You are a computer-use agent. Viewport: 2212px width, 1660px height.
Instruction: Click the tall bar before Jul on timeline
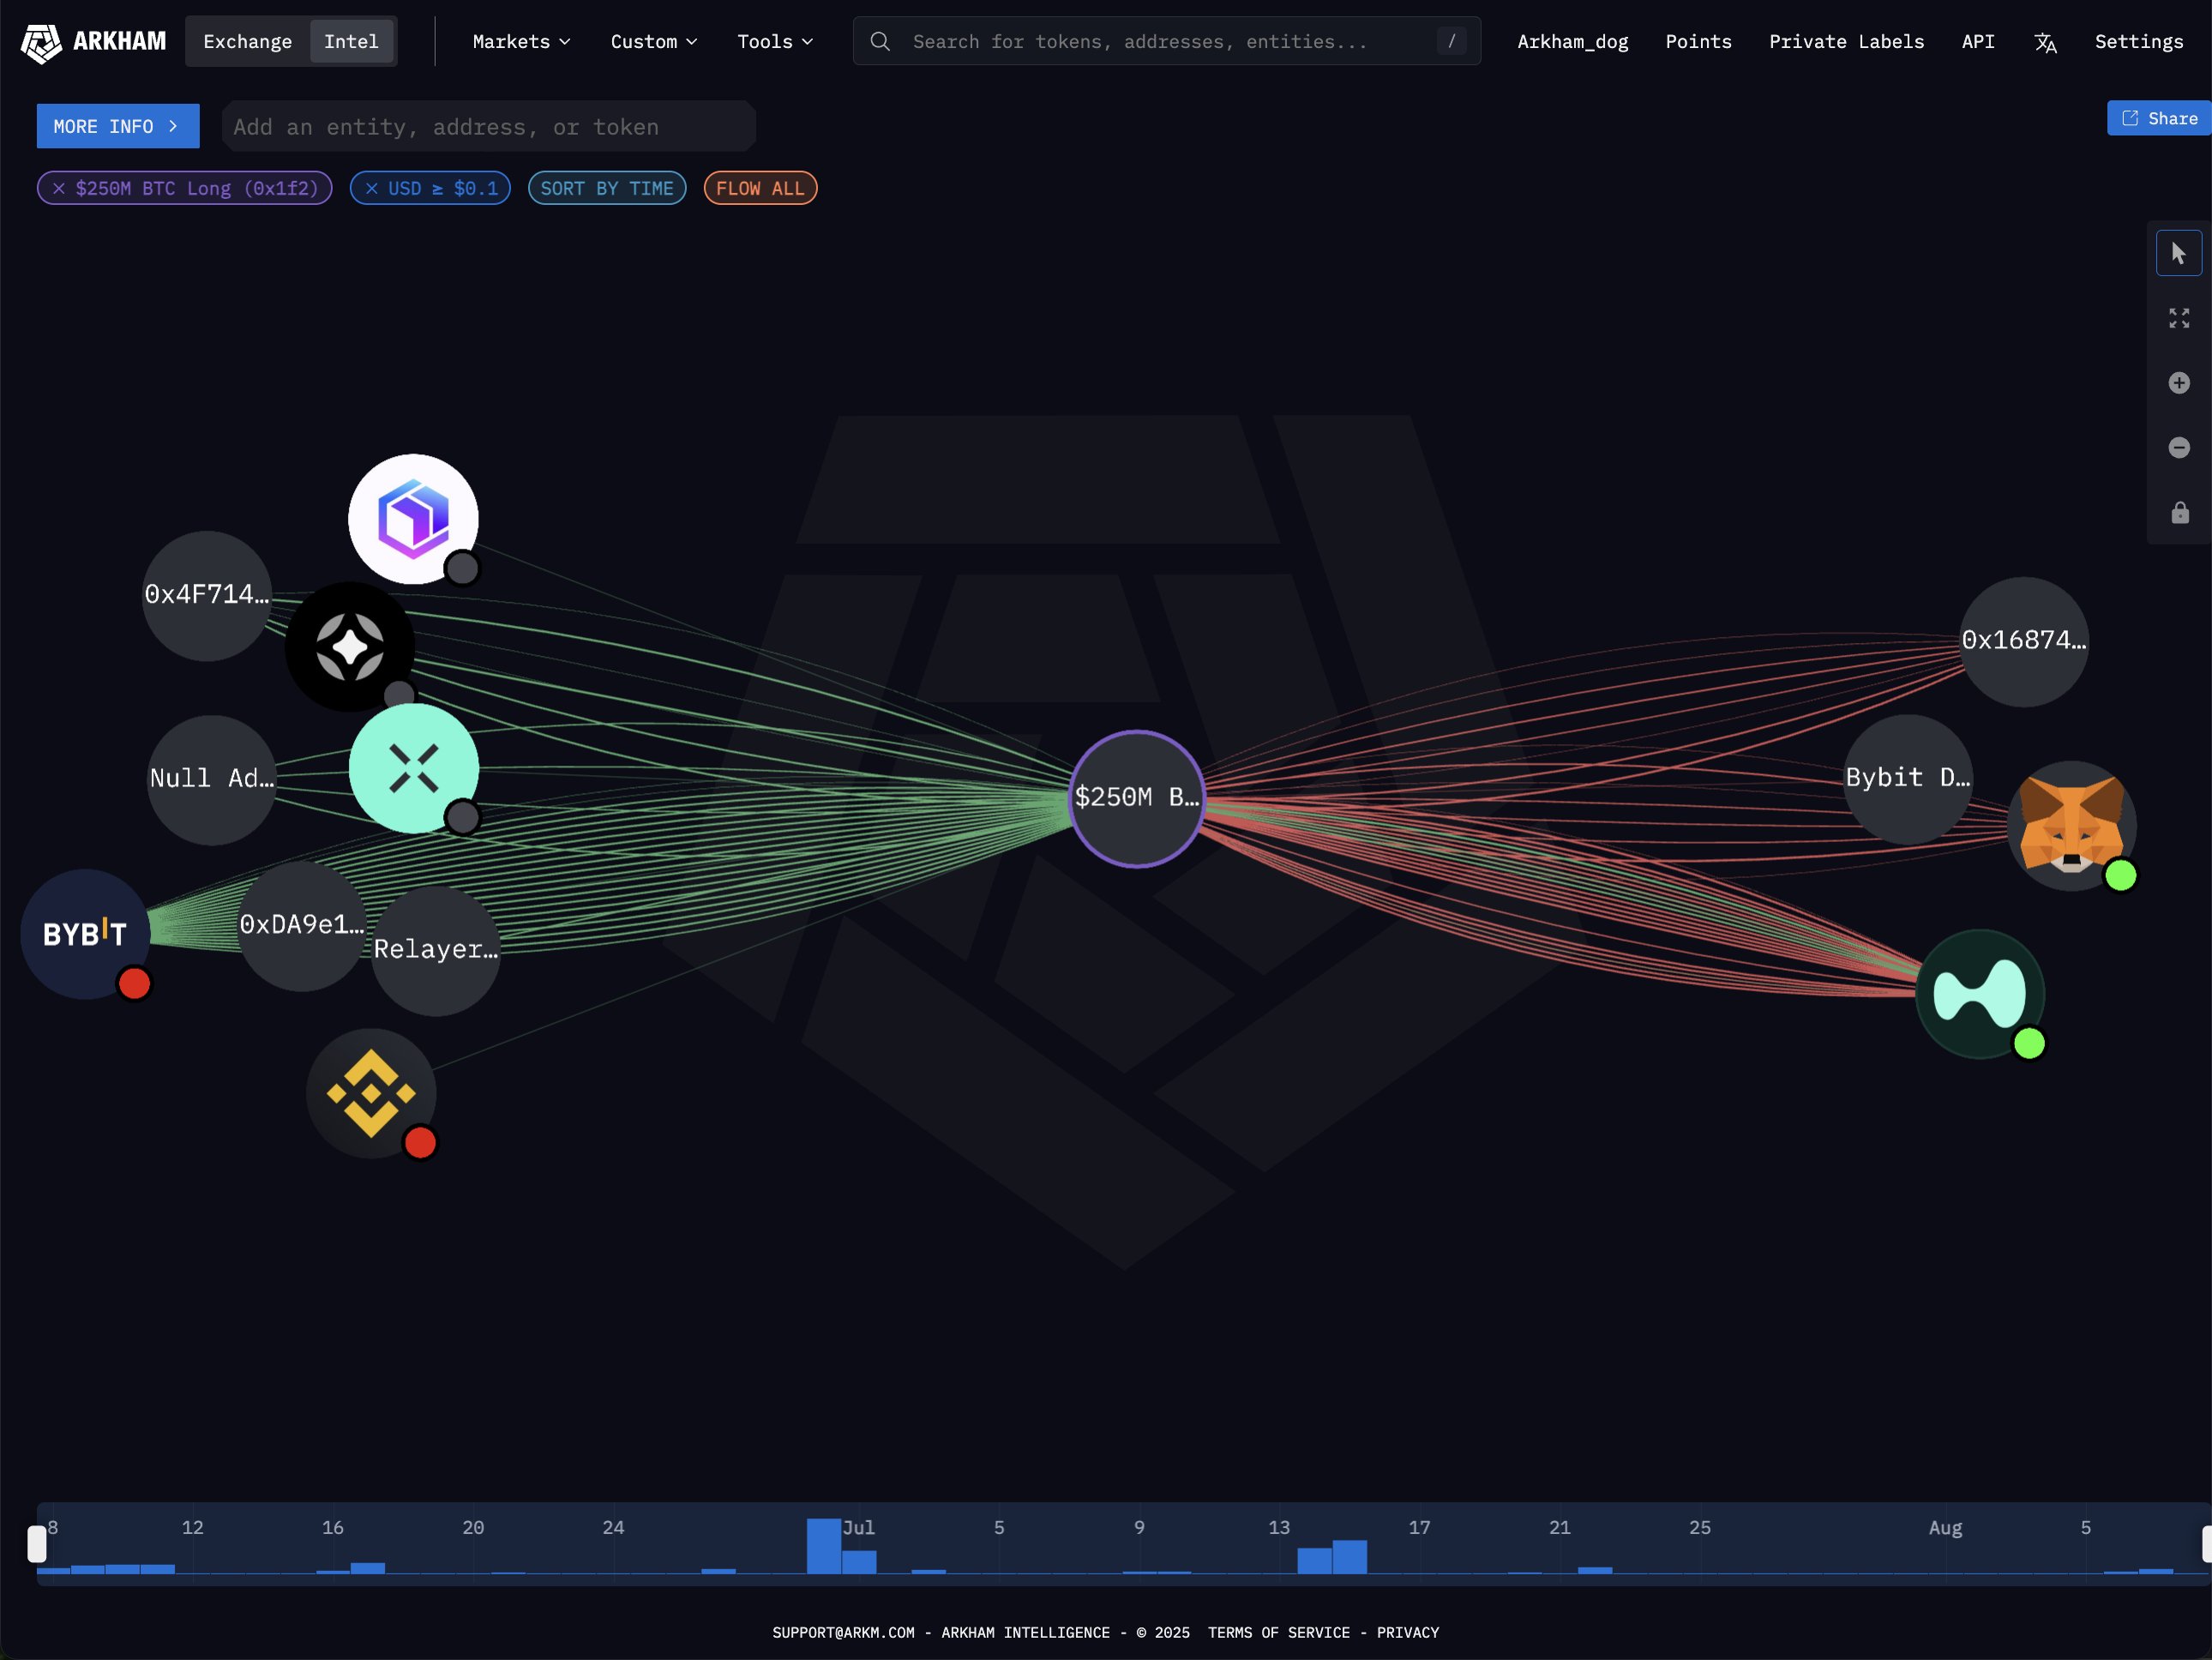point(824,1546)
